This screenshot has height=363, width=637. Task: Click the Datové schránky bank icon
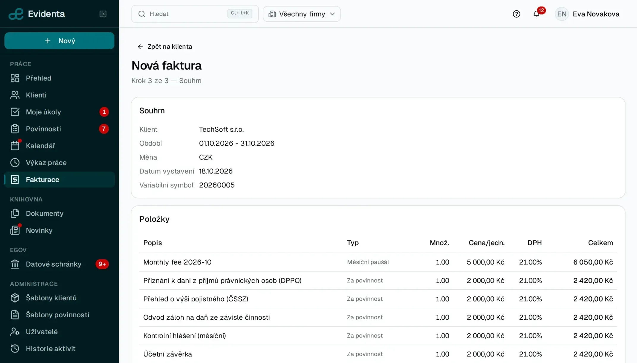coord(15,264)
